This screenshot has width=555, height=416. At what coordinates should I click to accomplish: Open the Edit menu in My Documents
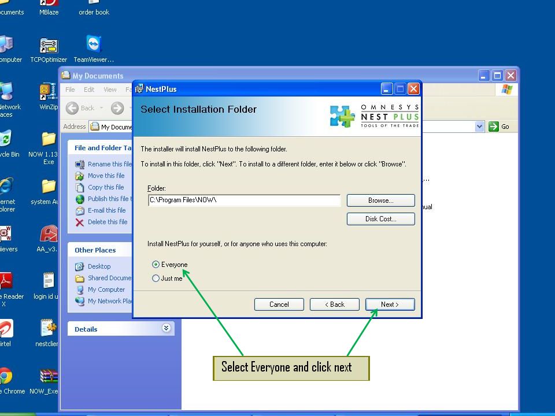(89, 90)
